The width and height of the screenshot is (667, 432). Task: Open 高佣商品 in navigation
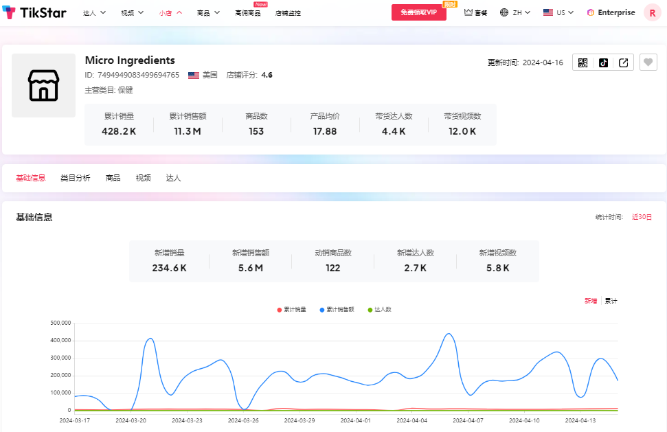[x=247, y=13]
